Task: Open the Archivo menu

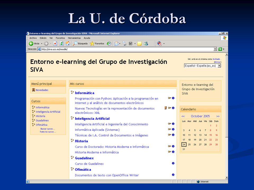Action: [33, 38]
